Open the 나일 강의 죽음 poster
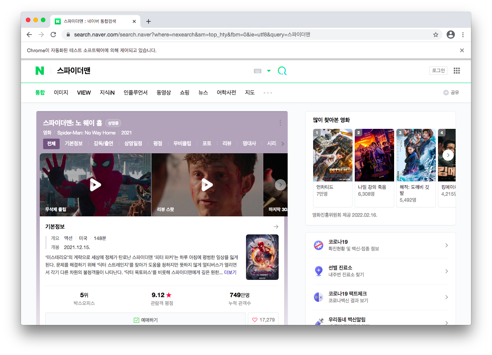 [x=374, y=155]
